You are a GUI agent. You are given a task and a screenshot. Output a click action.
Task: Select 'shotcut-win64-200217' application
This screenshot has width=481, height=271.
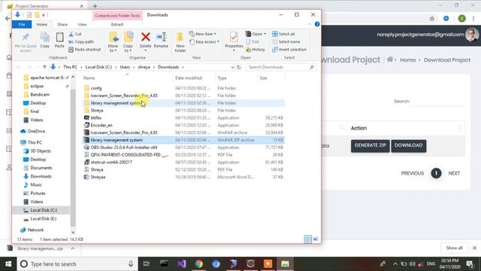pos(111,163)
